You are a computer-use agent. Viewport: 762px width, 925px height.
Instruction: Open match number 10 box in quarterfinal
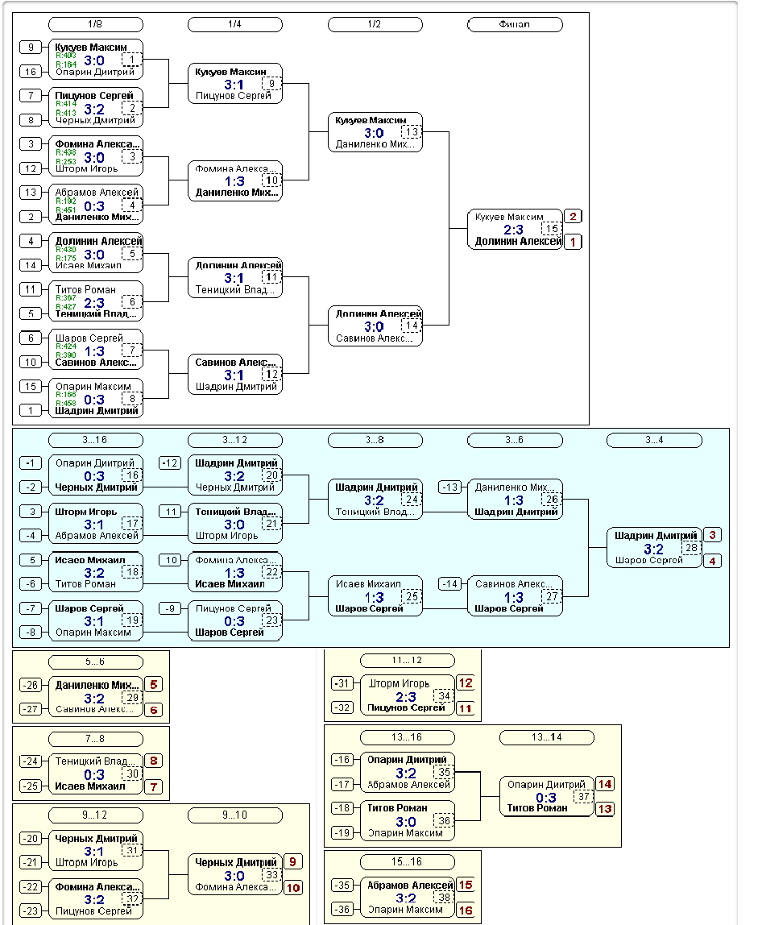pos(272,180)
